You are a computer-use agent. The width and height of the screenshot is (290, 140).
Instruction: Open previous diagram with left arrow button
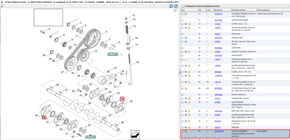[x=171, y=6]
